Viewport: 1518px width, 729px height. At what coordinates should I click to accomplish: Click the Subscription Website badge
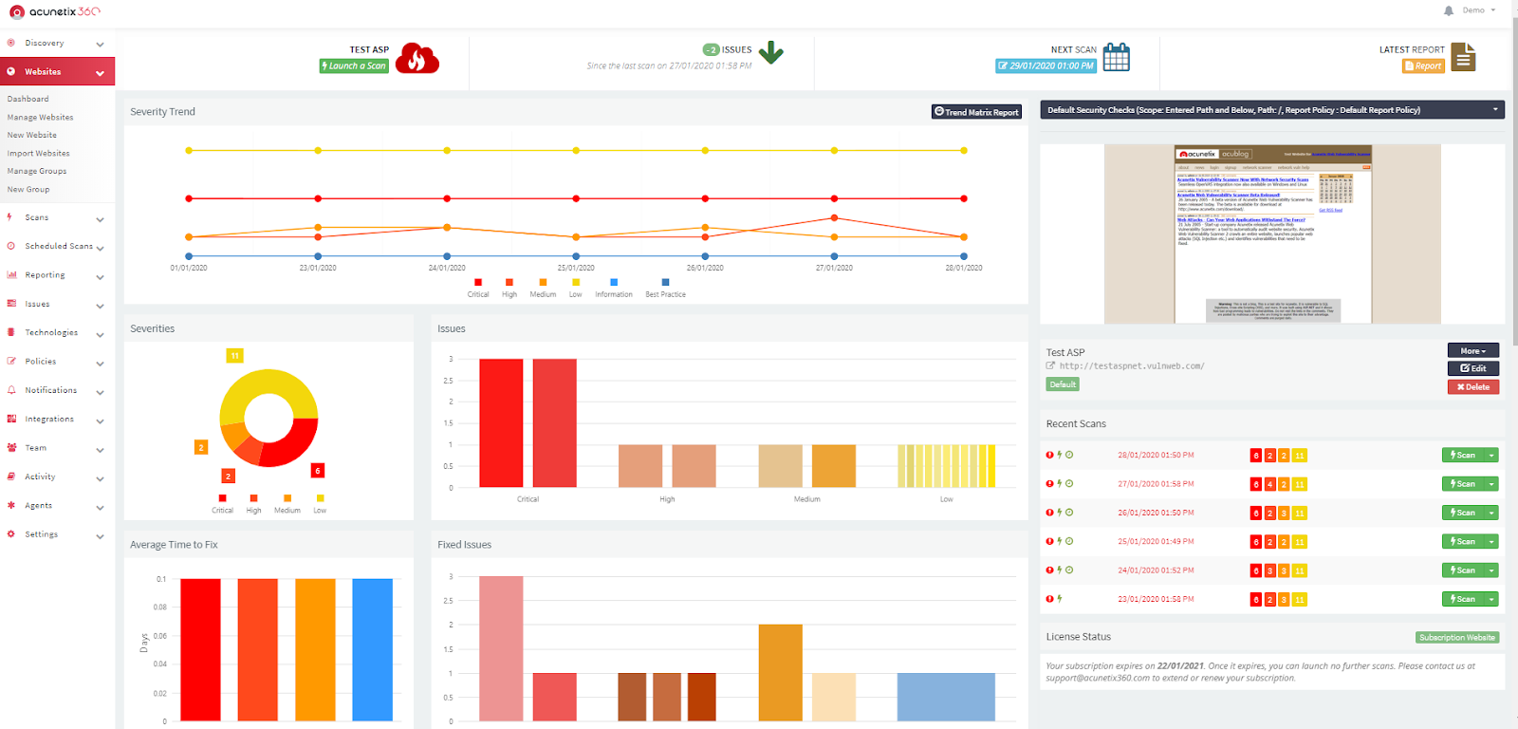click(1457, 637)
